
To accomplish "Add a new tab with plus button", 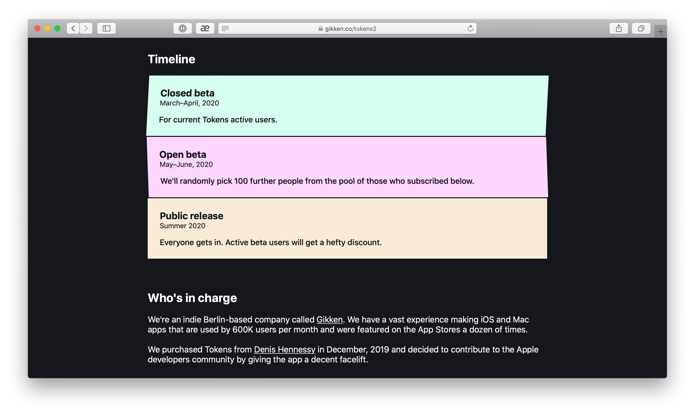I will [661, 32].
